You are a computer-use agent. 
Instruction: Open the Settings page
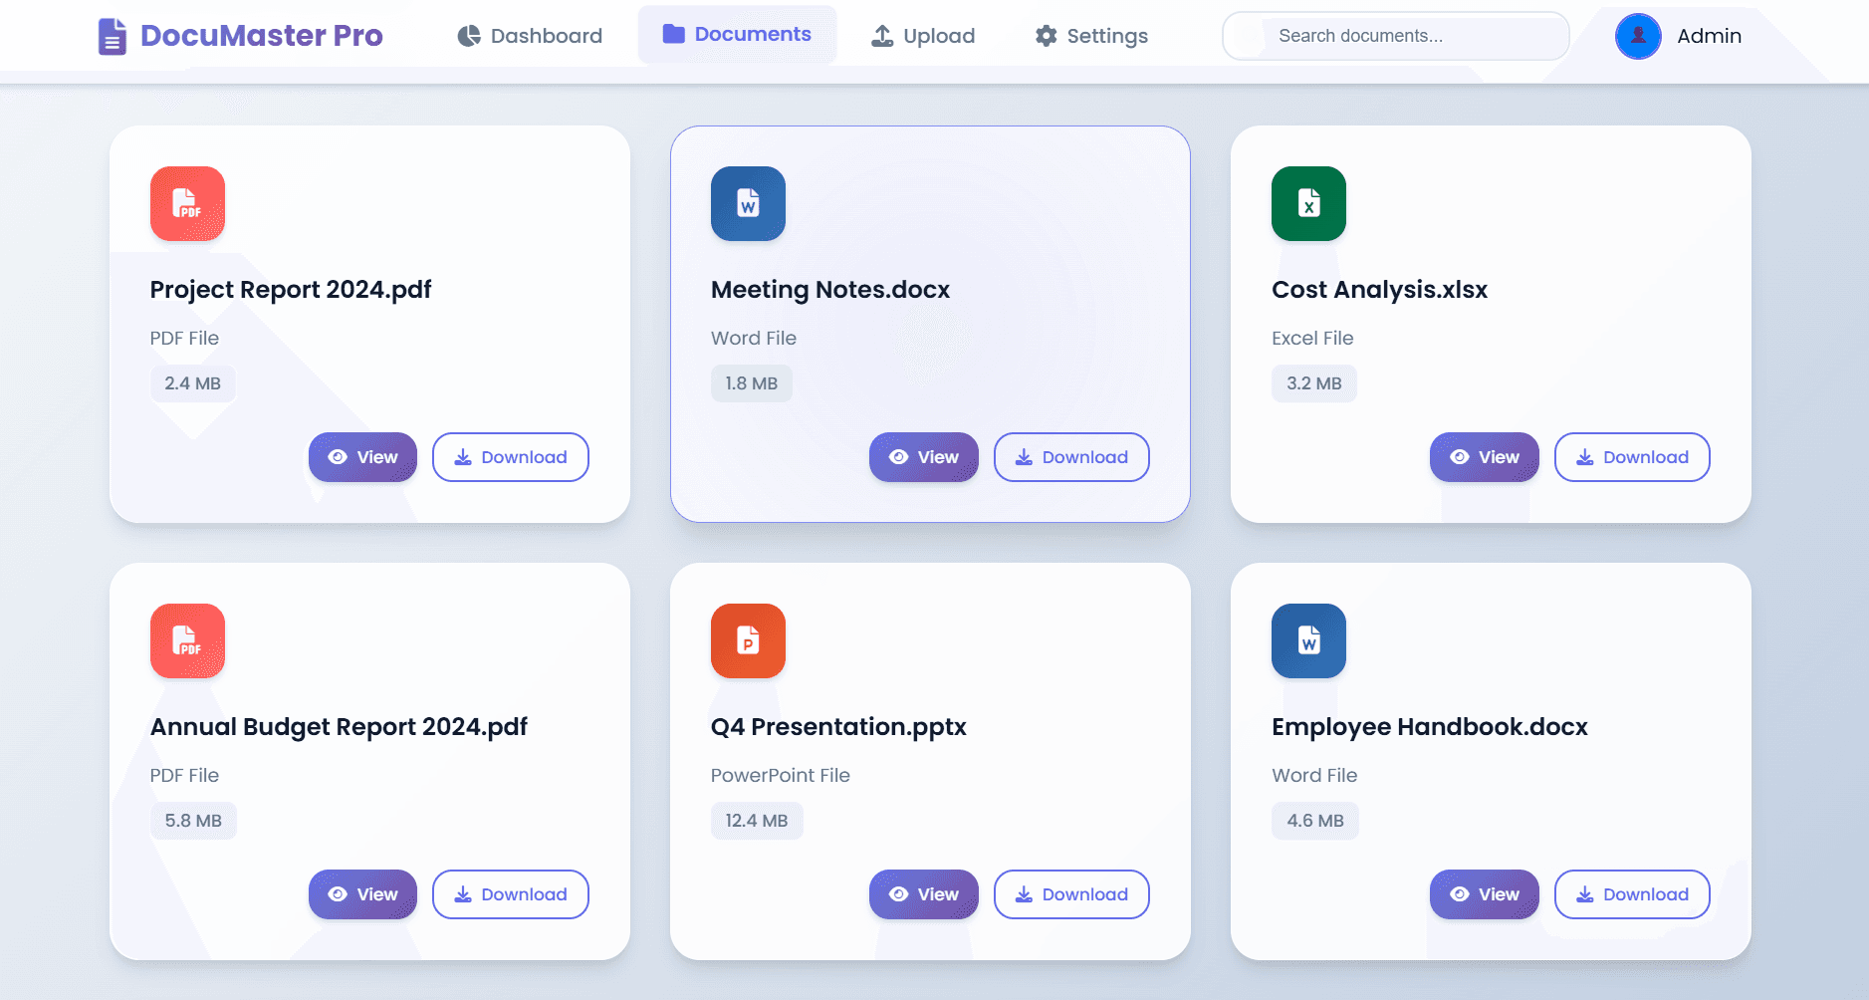[x=1090, y=35]
